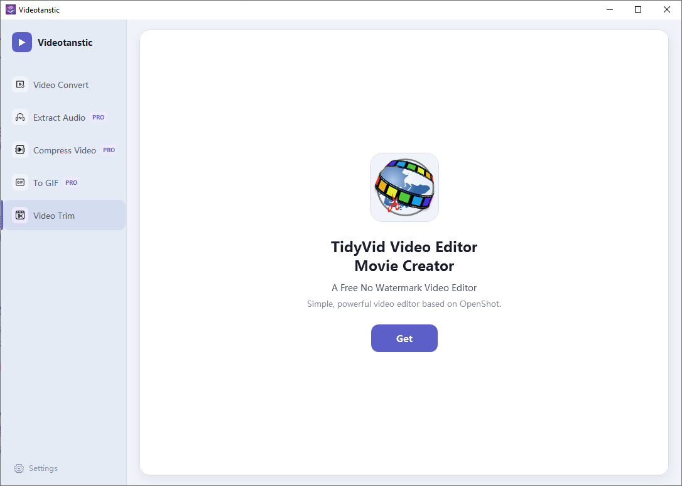Click the Video Convert sidebar icon
The height and width of the screenshot is (486, 682).
[20, 84]
